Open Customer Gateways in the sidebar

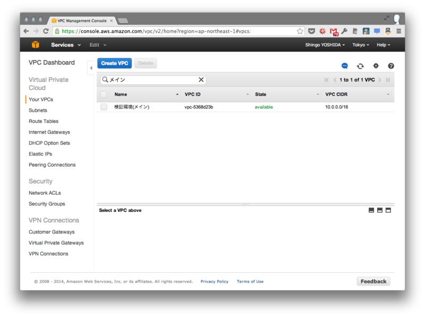tap(52, 232)
